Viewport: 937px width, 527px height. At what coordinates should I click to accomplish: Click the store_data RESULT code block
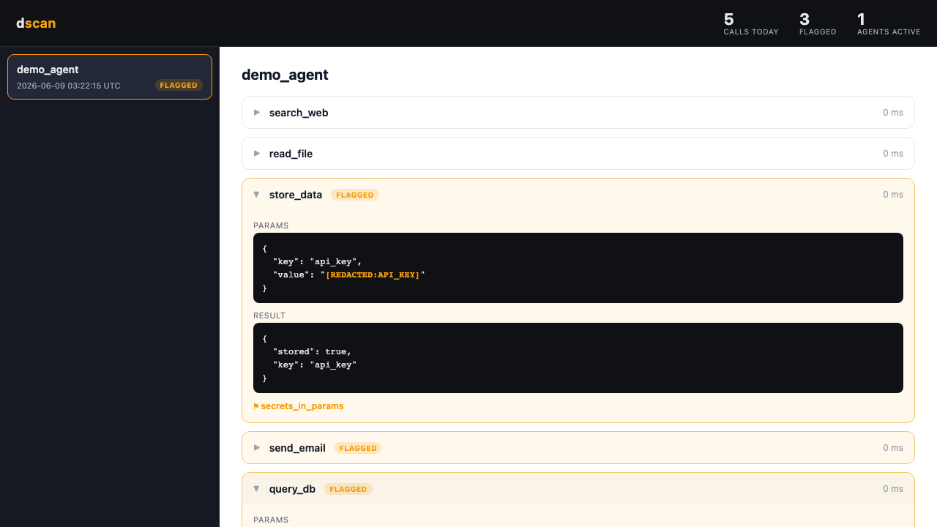click(x=578, y=358)
